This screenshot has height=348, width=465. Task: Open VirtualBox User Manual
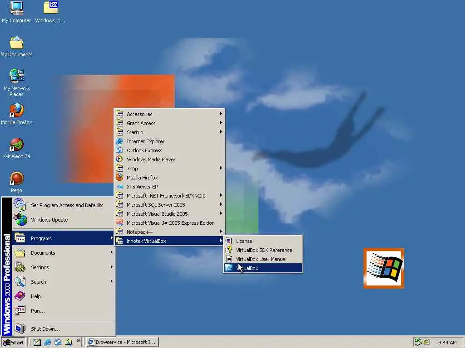(x=263, y=259)
